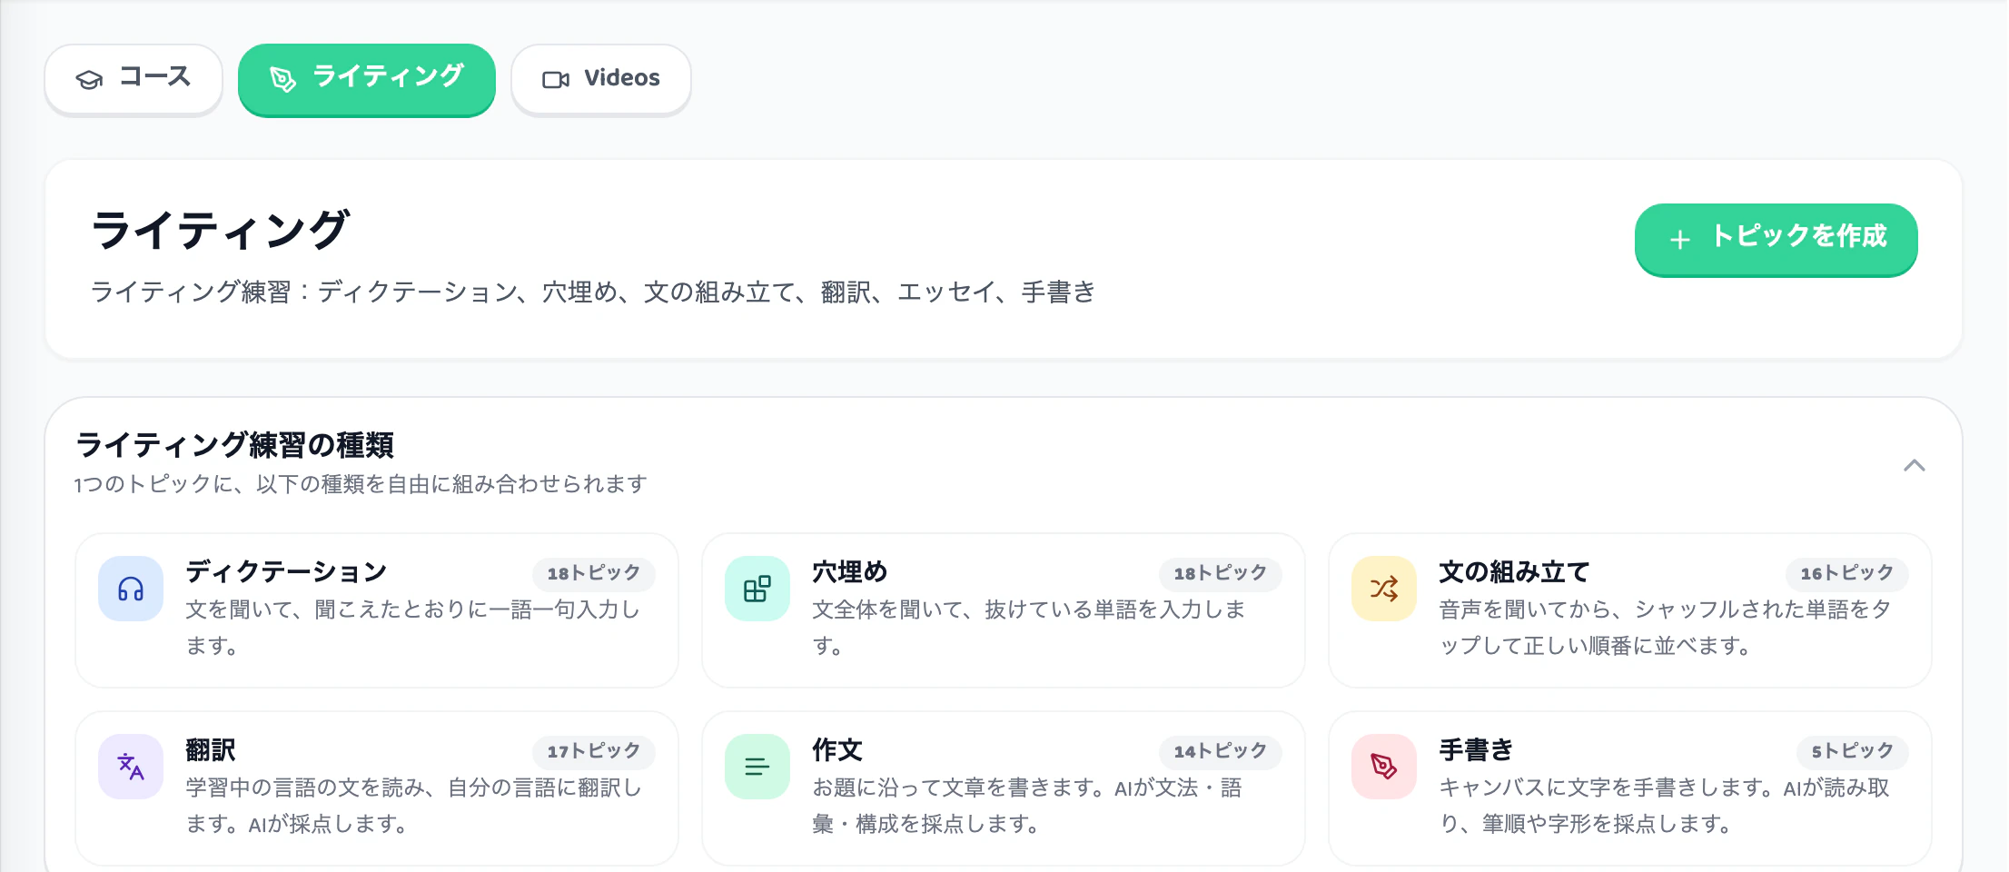The width and height of the screenshot is (2009, 872).
Task: Click the 18トピック badge on 穴埋め
Action: click(1221, 573)
